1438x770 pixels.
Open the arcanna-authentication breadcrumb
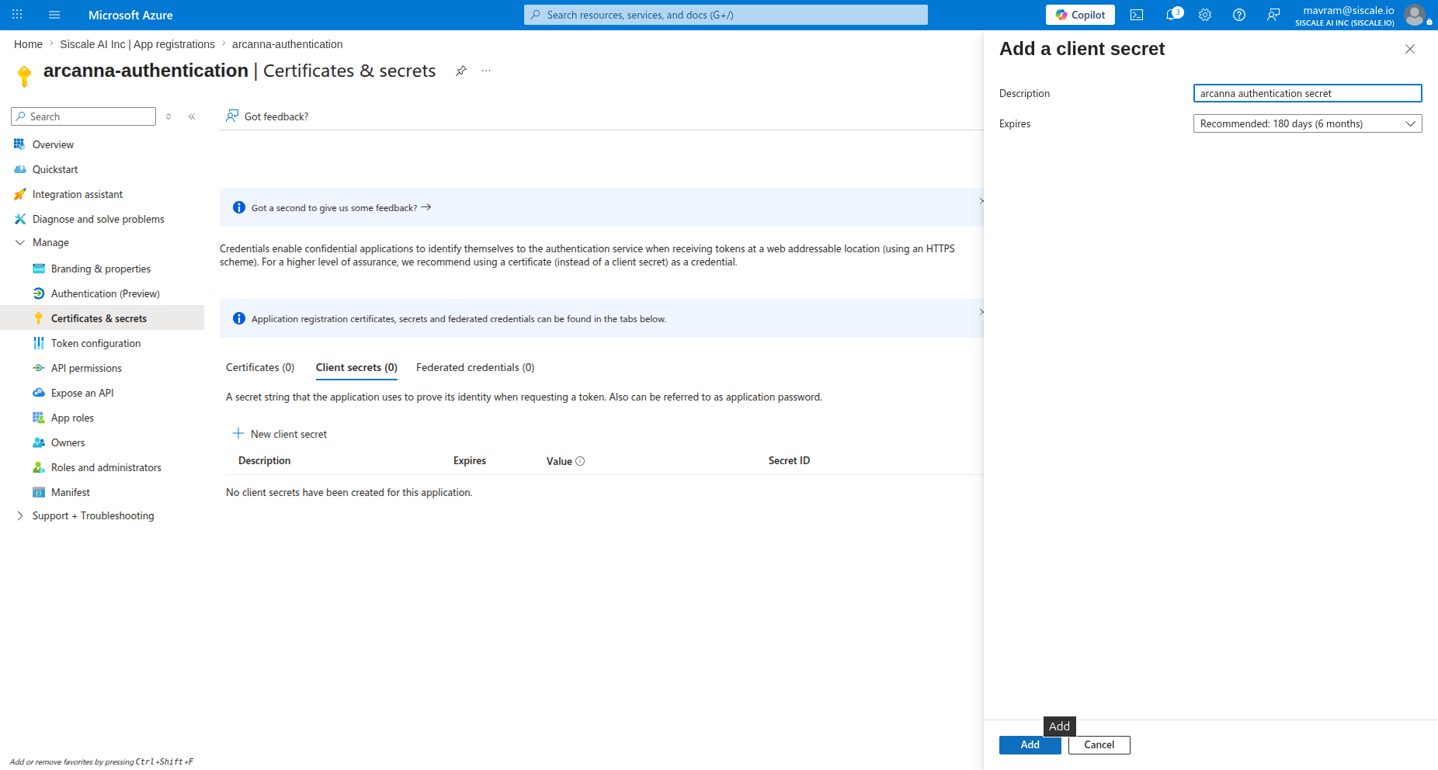coord(287,44)
